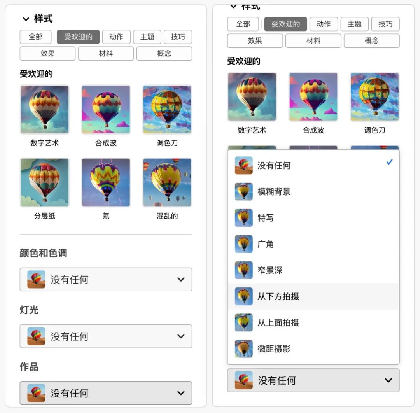The width and height of the screenshot is (420, 413).
Task: Click the 效果 filter button in left panel
Action: coord(47,53)
